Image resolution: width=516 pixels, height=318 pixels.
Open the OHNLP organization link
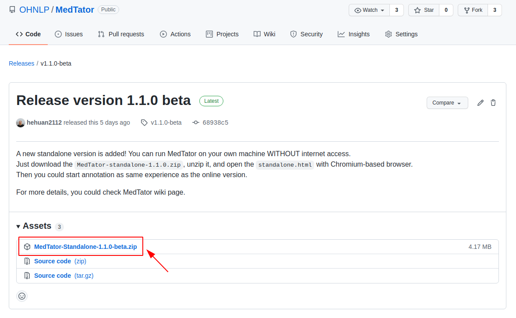34,10
